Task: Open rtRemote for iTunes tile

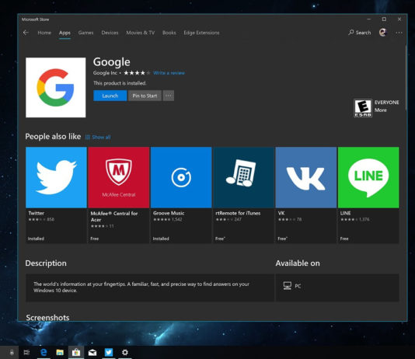Action: point(243,195)
